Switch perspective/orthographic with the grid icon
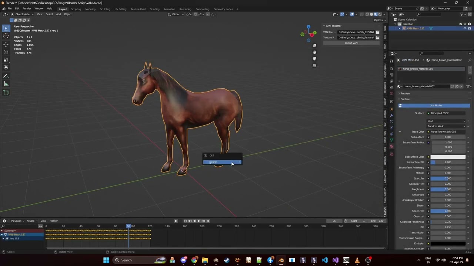This screenshot has width=474, height=266. coord(314,65)
